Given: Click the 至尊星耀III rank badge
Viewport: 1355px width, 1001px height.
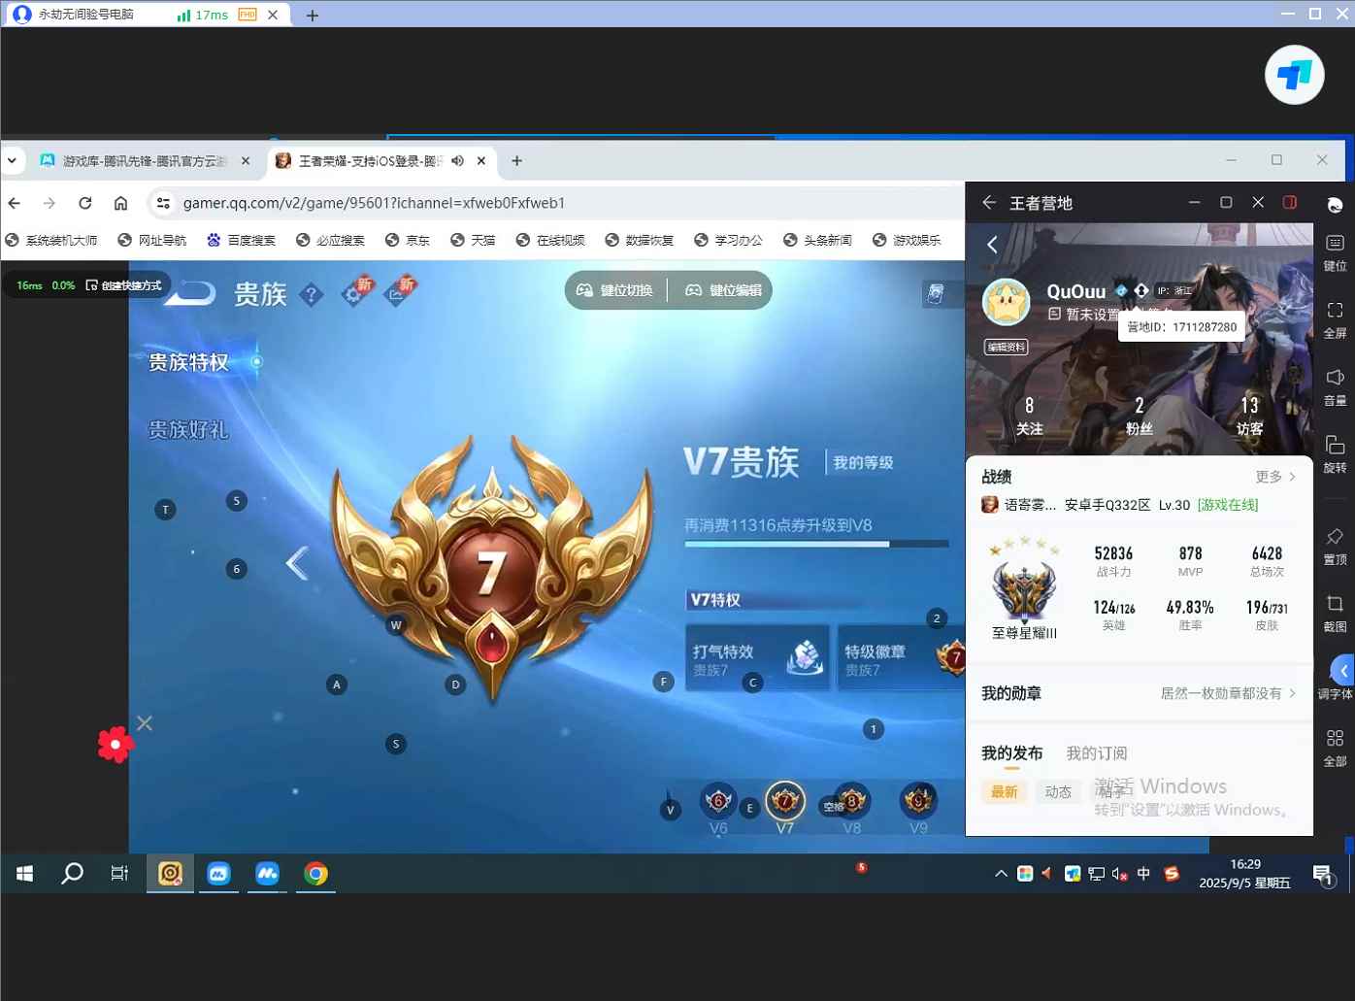Looking at the screenshot, I should (1024, 588).
